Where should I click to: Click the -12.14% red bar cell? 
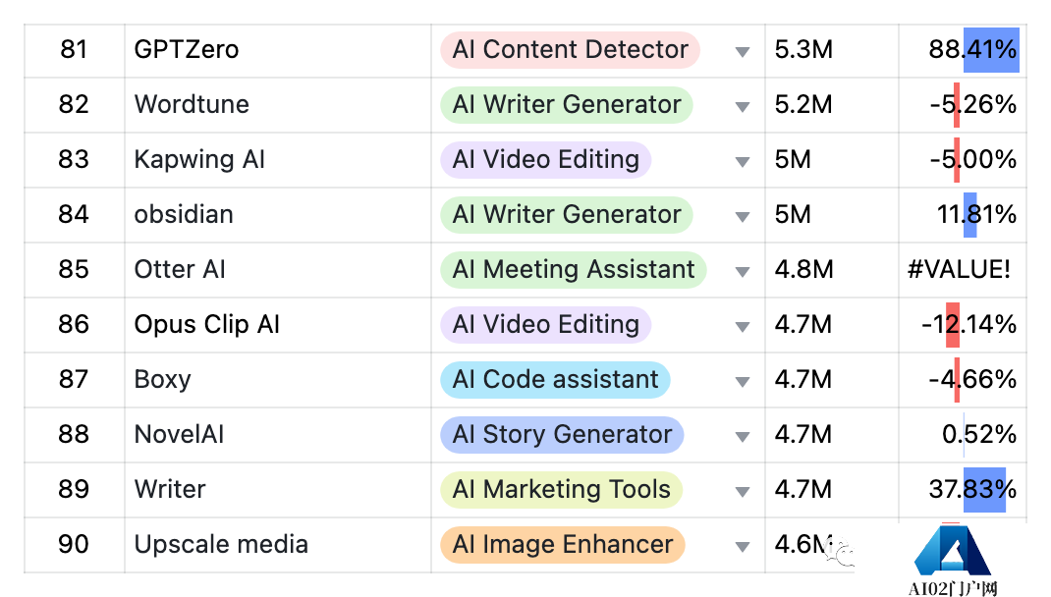pos(963,325)
